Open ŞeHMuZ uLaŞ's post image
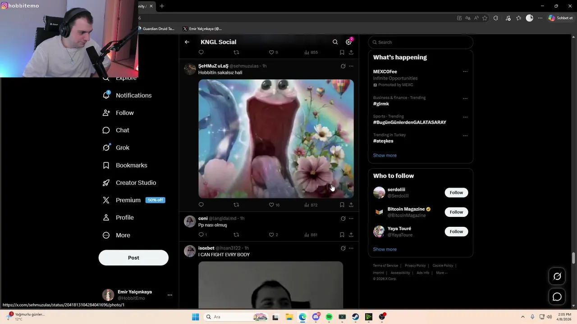577x324 pixels. 276,139
